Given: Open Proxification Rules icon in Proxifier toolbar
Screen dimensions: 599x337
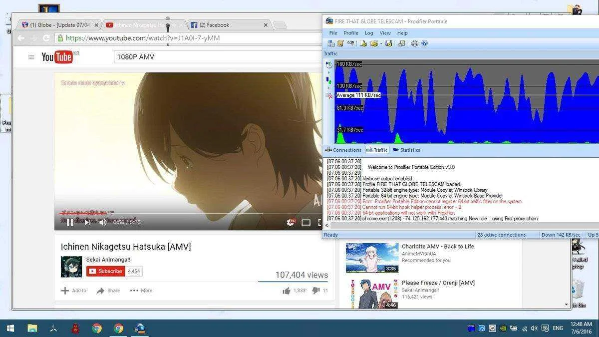Looking at the screenshot, I should pyautogui.click(x=340, y=43).
